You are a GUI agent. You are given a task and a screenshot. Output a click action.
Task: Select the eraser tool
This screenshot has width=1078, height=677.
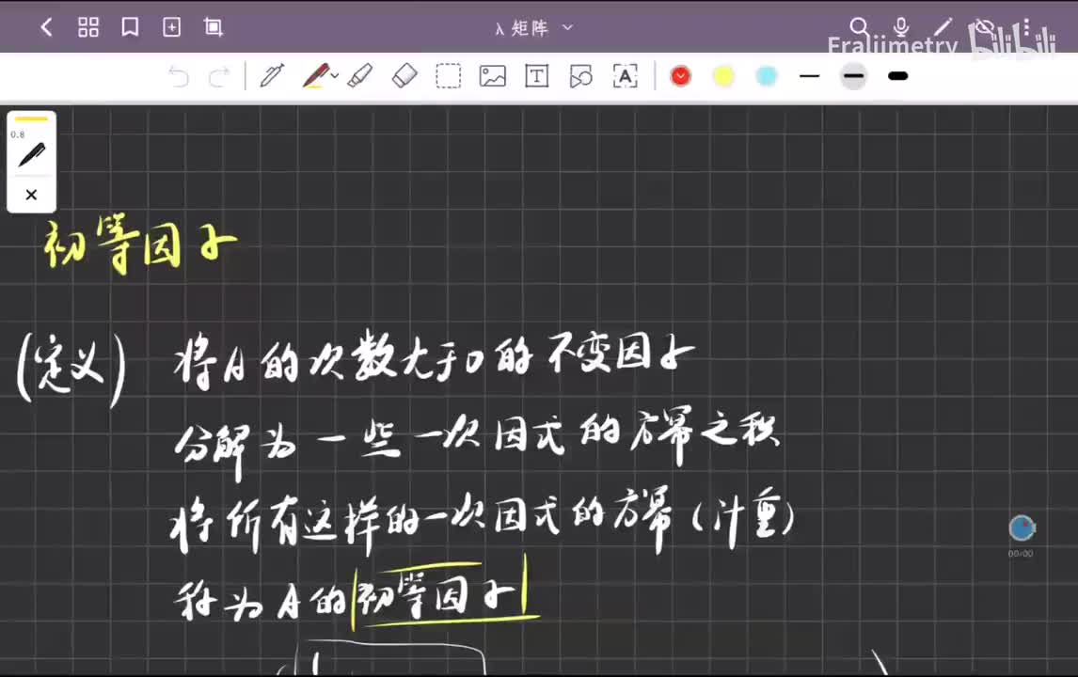(x=404, y=75)
